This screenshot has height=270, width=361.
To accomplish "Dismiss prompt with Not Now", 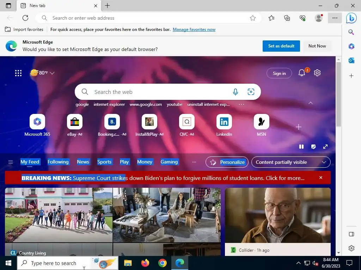I will point(317,46).
